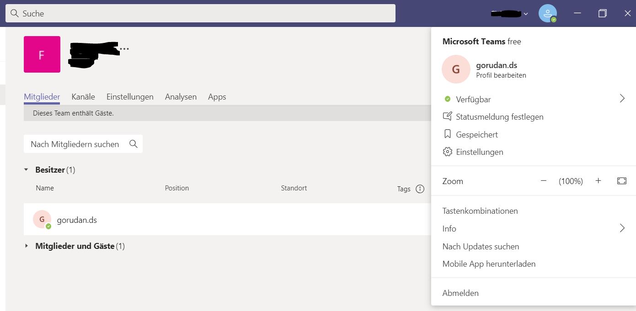Click the pink F team avatar
Image resolution: width=636 pixels, height=311 pixels.
tap(42, 54)
